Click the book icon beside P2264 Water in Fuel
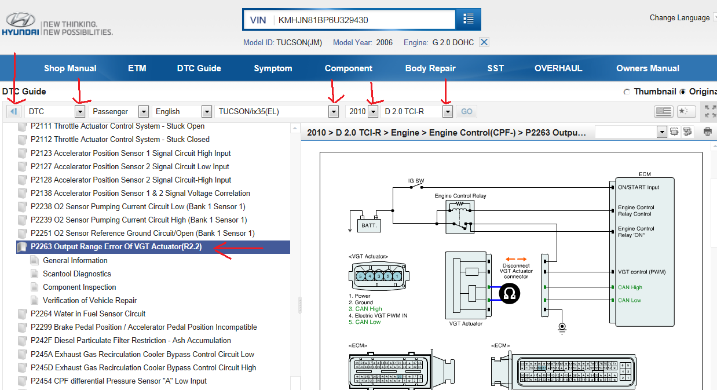Screen dimensions: 717x390 coord(22,314)
